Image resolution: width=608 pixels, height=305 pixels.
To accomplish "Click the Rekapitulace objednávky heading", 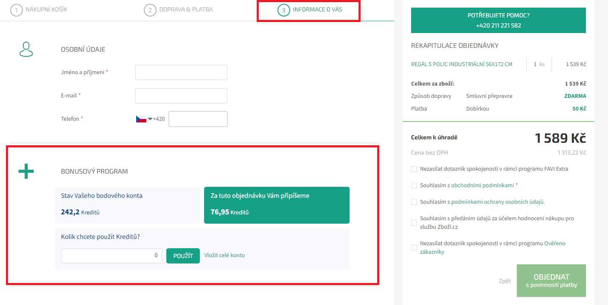I will coord(455,46).
